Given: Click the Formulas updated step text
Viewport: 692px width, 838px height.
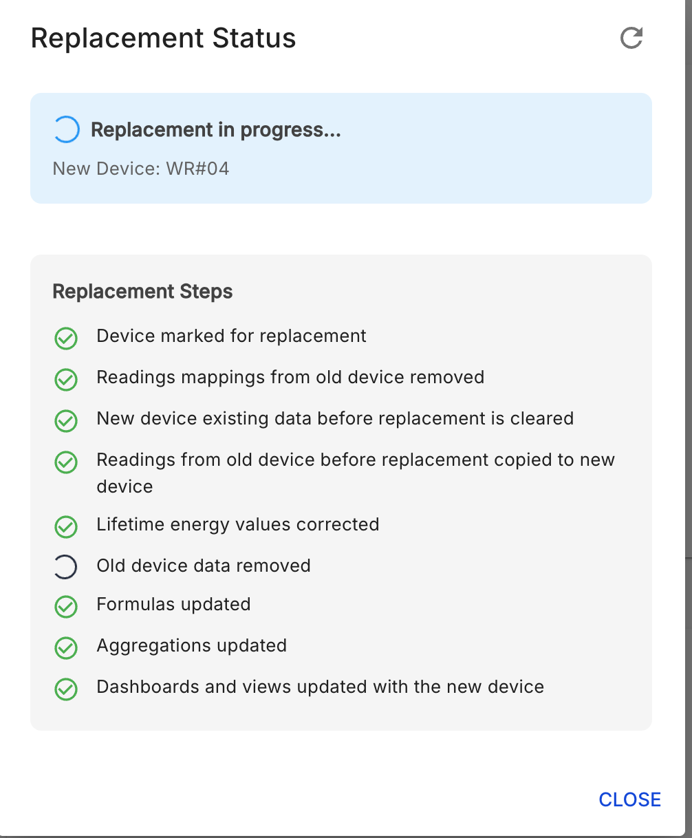Looking at the screenshot, I should pyautogui.click(x=173, y=604).
